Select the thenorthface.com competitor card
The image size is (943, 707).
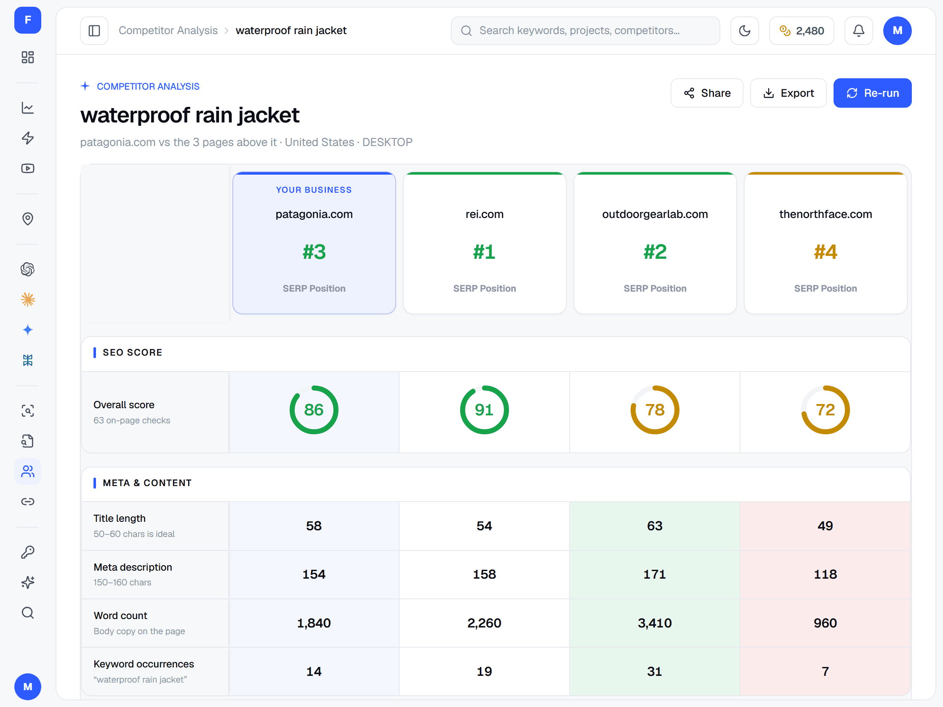click(826, 243)
